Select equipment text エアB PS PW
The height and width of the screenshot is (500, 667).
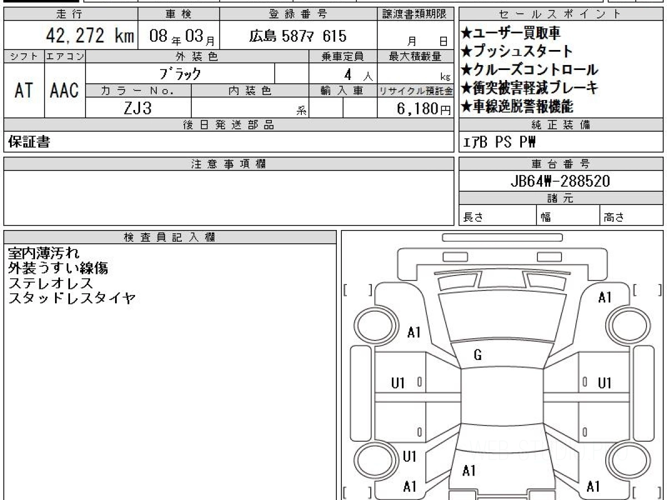pos(500,143)
